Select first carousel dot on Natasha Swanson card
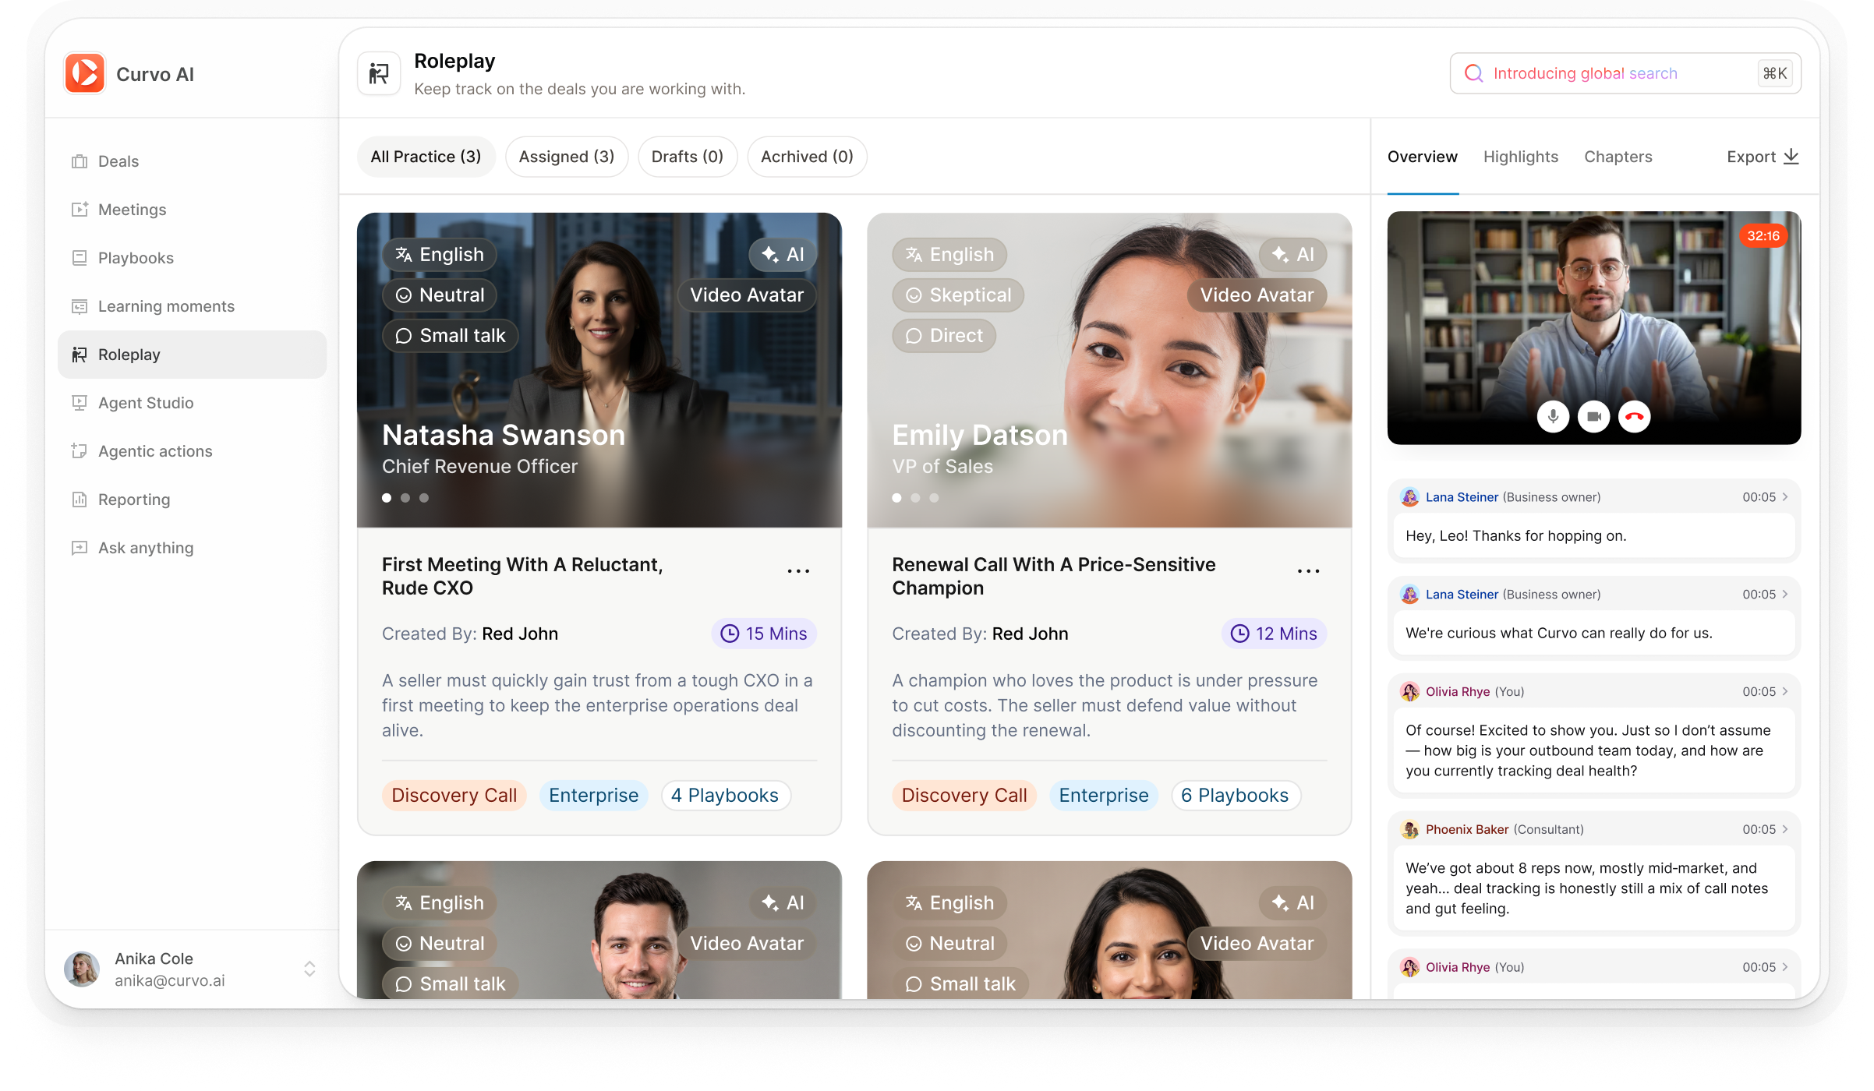 tap(387, 498)
